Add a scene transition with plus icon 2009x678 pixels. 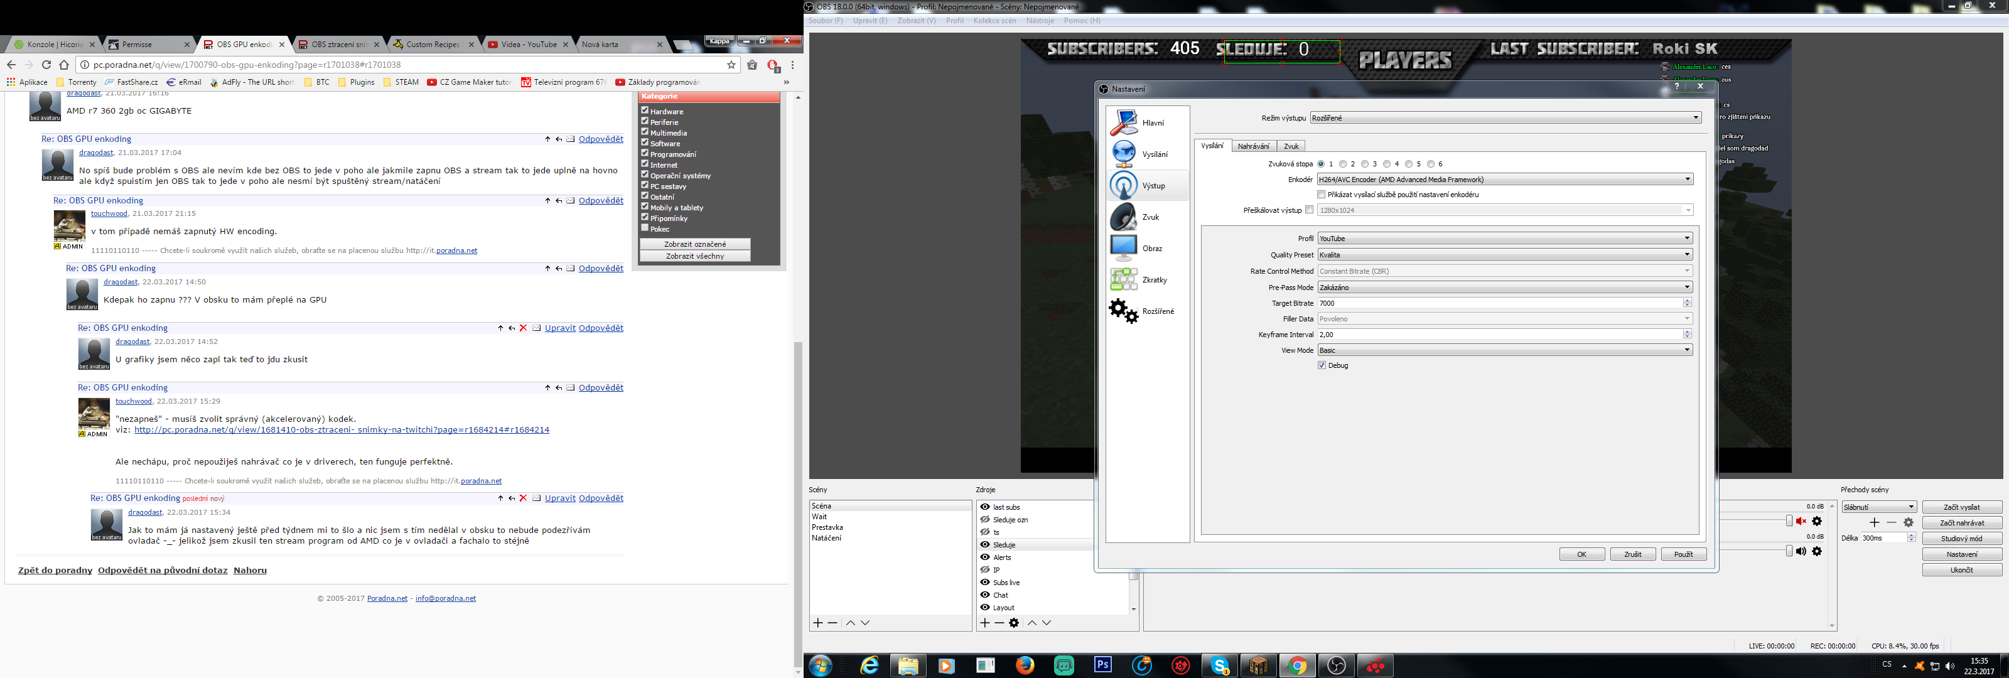pyautogui.click(x=1875, y=523)
